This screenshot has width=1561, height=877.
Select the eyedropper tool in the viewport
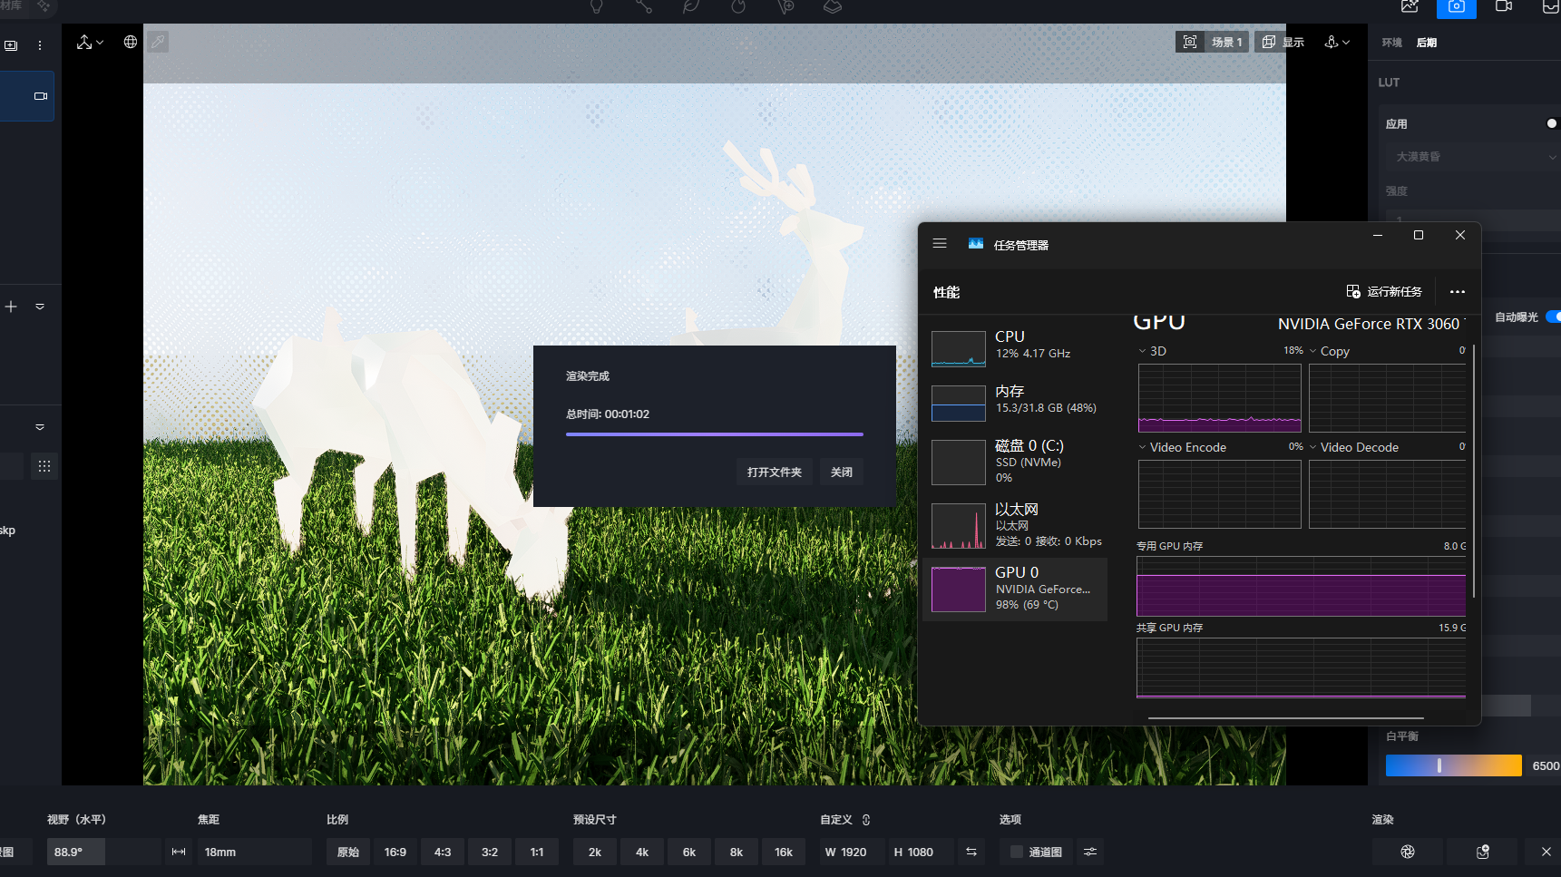(x=158, y=42)
